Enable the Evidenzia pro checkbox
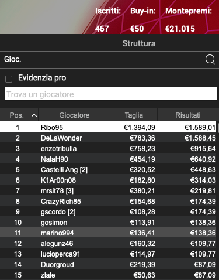219x280 pixels. (9, 79)
